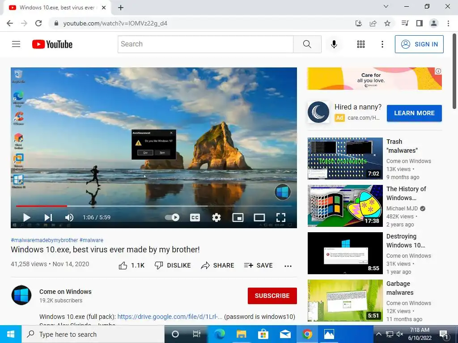Share this page icon in Chrome
458x343 pixels.
click(x=373, y=23)
